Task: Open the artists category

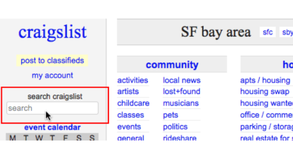Action: tap(128, 92)
